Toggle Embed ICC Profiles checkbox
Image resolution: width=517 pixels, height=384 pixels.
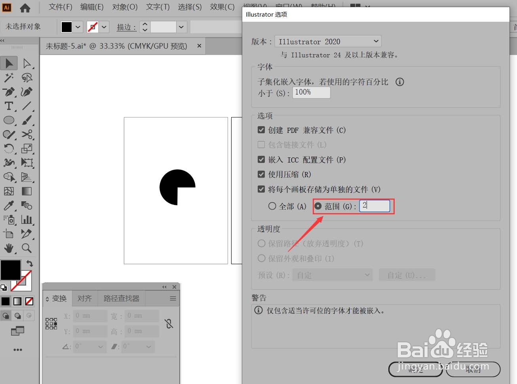(261, 159)
